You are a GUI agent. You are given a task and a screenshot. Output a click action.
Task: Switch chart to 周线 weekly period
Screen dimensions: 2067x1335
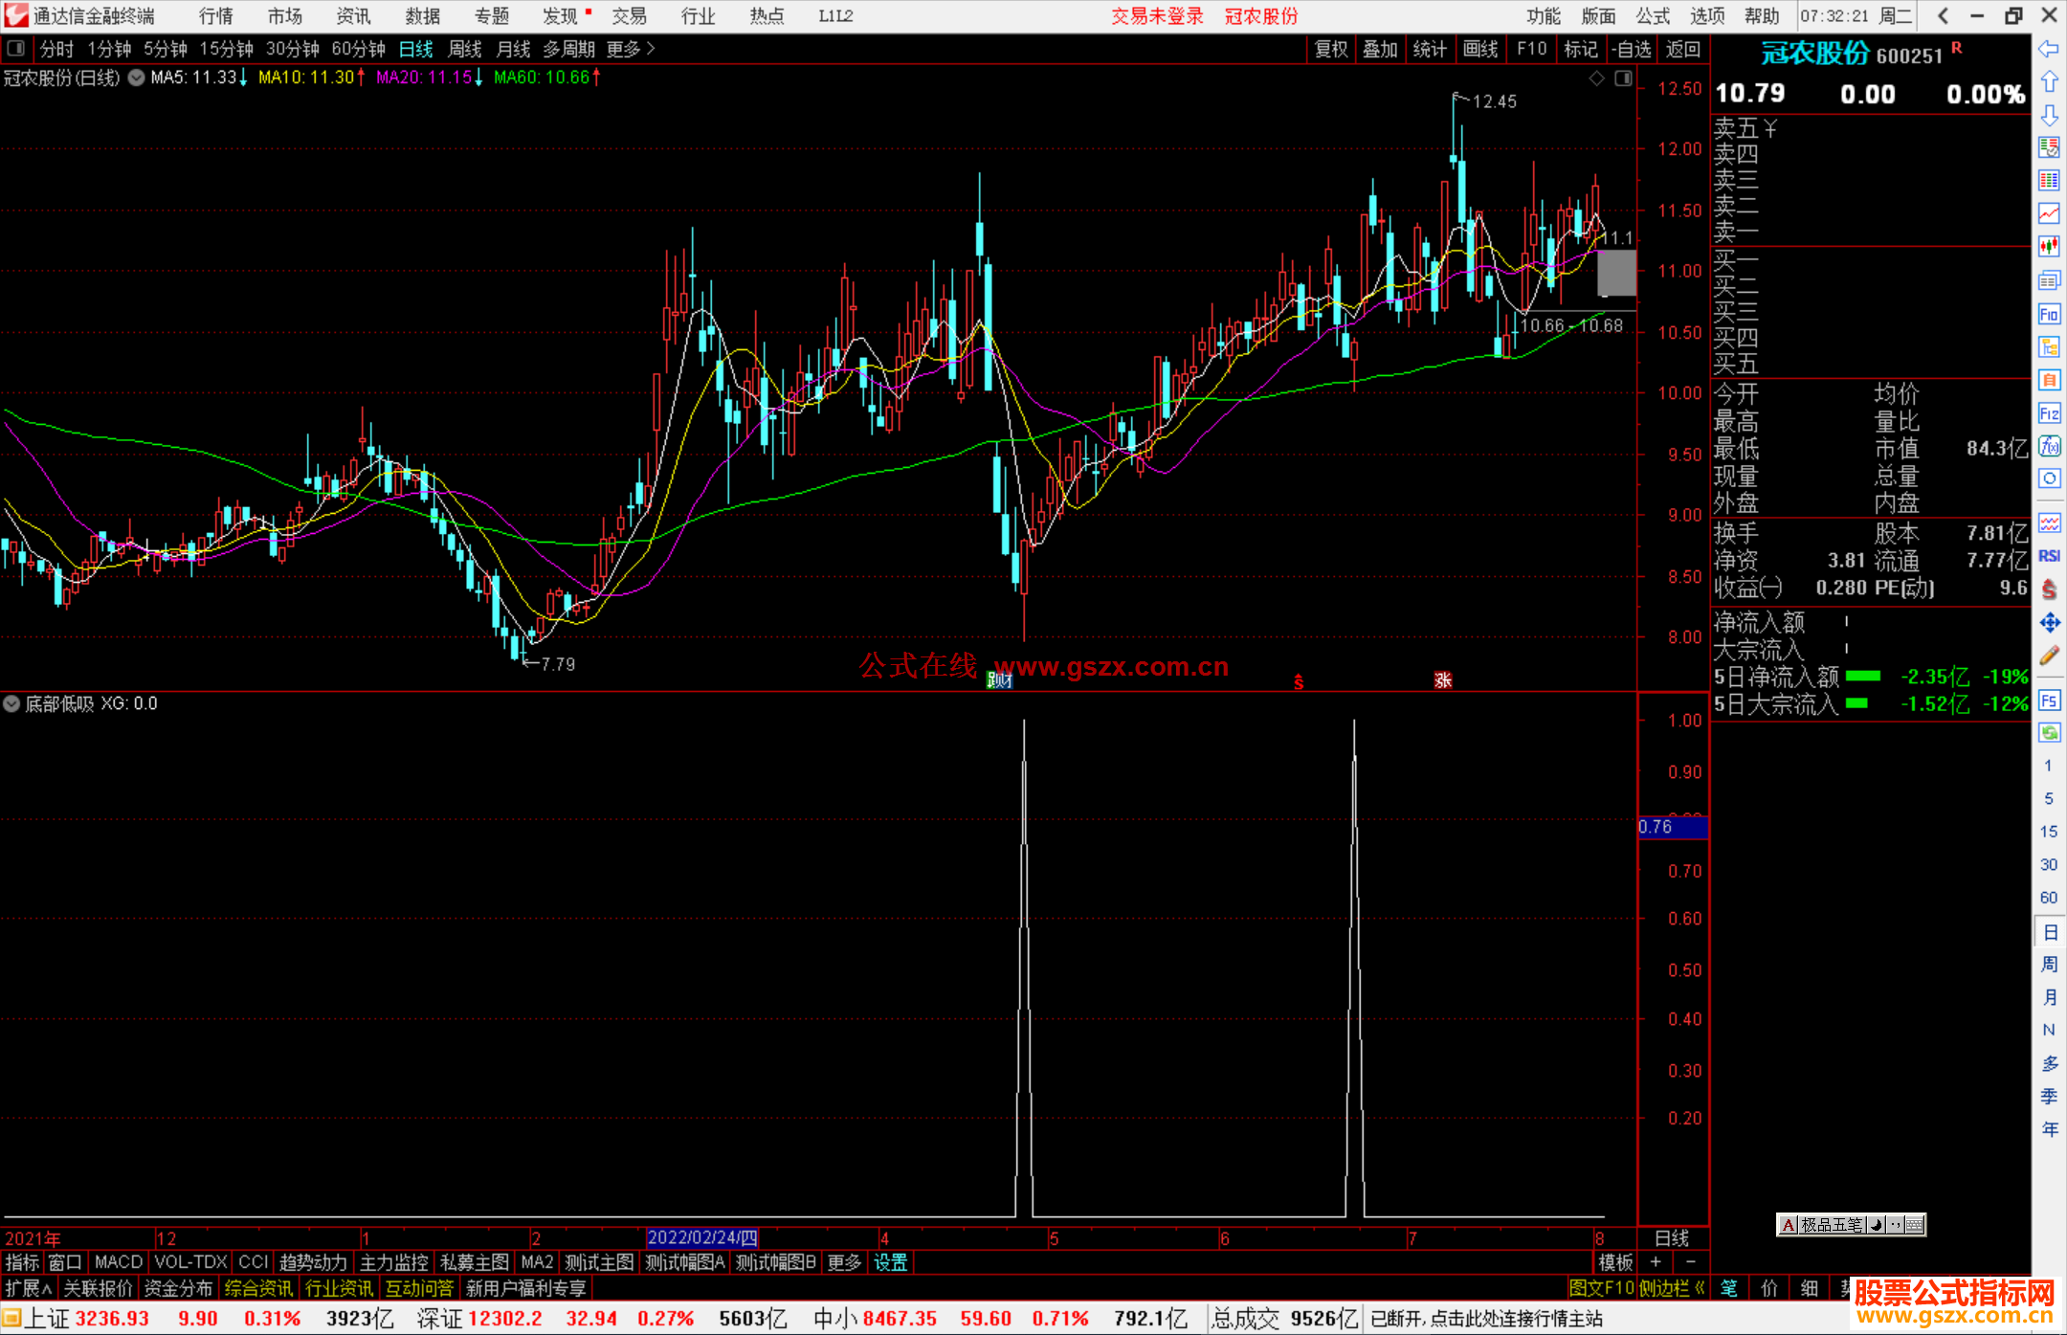tap(465, 49)
